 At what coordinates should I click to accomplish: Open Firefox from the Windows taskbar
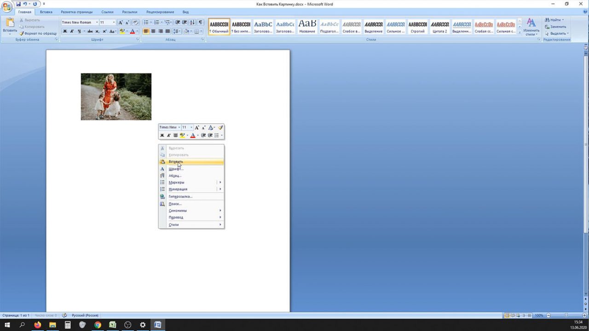37,325
